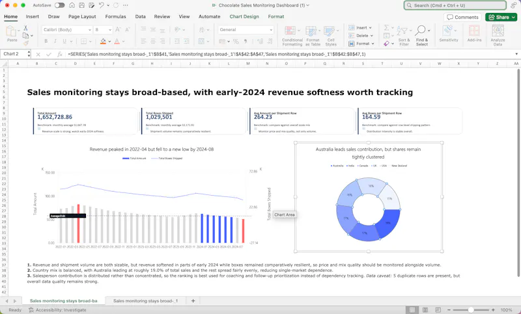Add a new sheet with plus button
This screenshot has width=521, height=314.
pos(193,301)
